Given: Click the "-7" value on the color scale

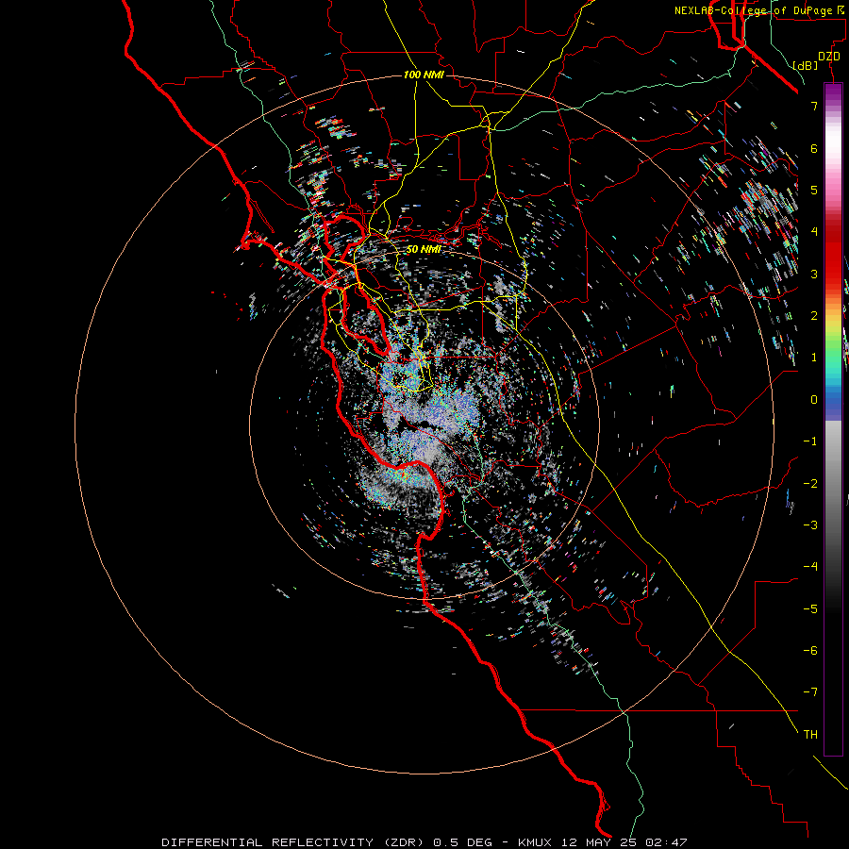Looking at the screenshot, I should (810, 692).
